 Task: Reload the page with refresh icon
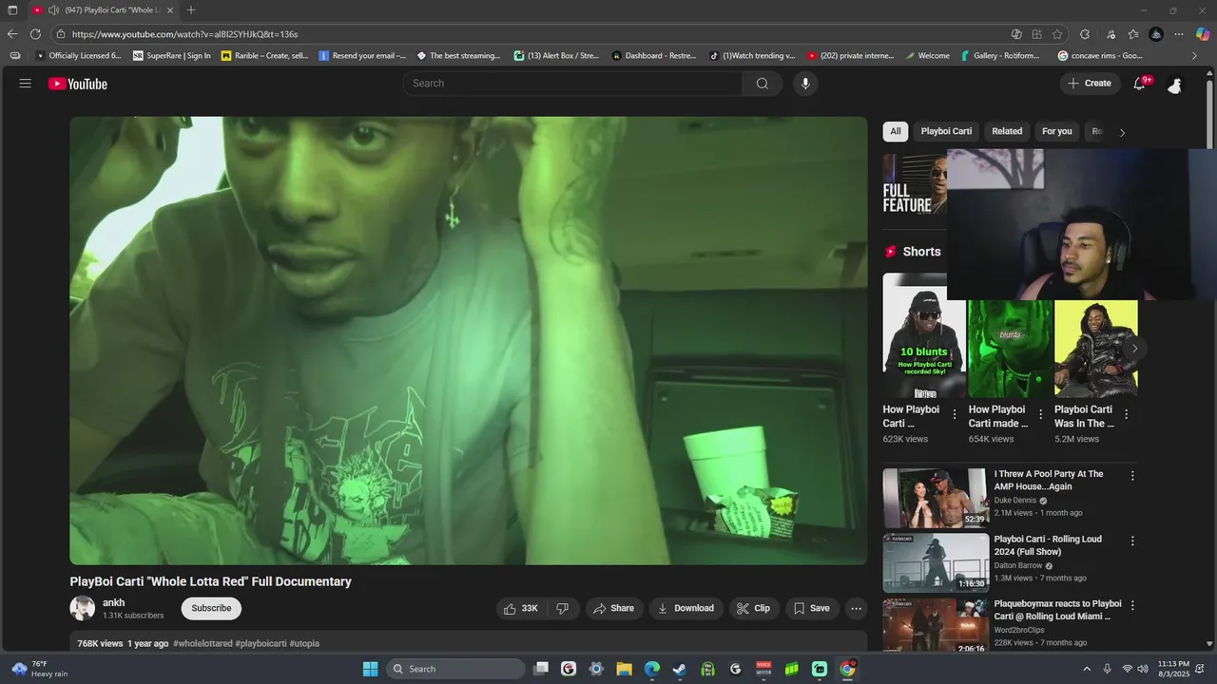tap(35, 34)
